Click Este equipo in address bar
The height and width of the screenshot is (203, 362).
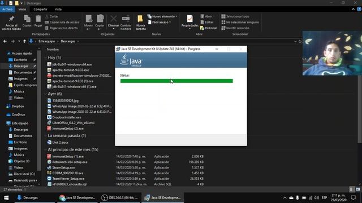tap(46, 41)
